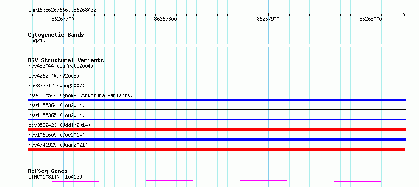Screen dimensions: 419x187
Task: Click the thin blue line under nsv833317
Action: point(217,90)
